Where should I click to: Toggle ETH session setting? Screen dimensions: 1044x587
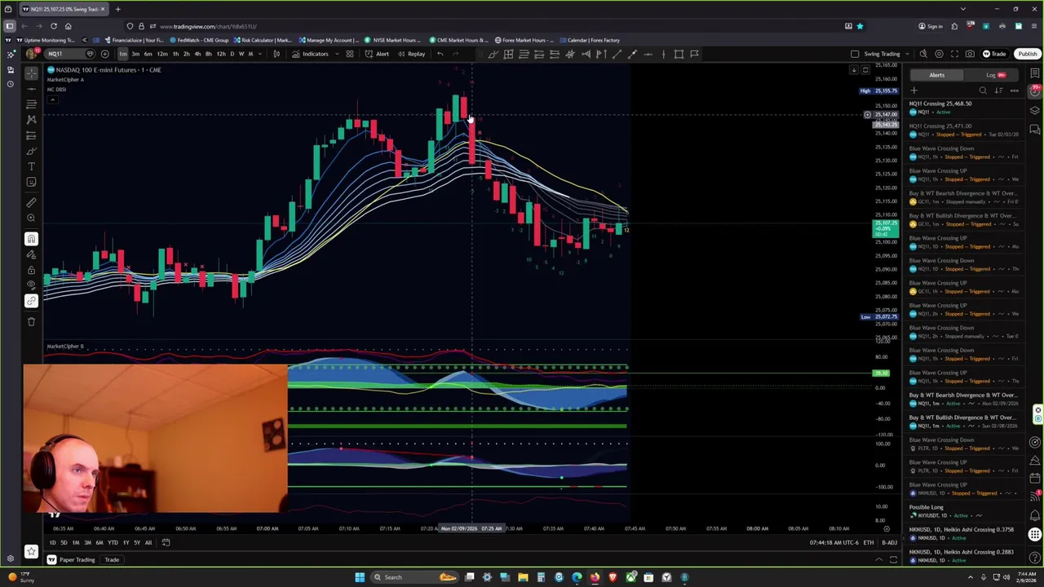(869, 542)
